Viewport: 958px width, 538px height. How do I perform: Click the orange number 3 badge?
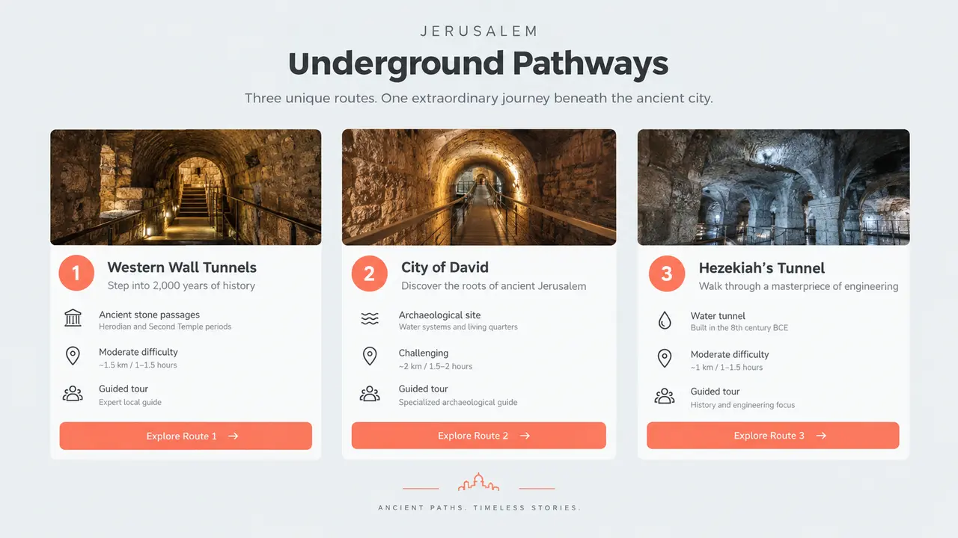[667, 274]
